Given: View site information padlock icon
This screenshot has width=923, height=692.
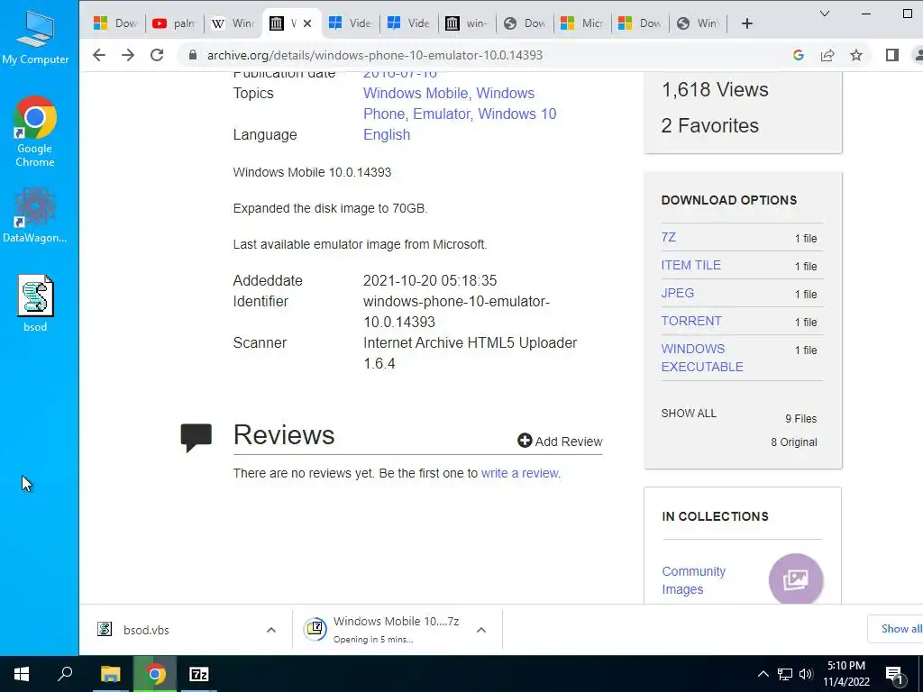Looking at the screenshot, I should point(193,55).
